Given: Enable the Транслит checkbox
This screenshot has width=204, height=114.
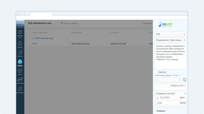Looking at the screenshot, I should pos(156,72).
